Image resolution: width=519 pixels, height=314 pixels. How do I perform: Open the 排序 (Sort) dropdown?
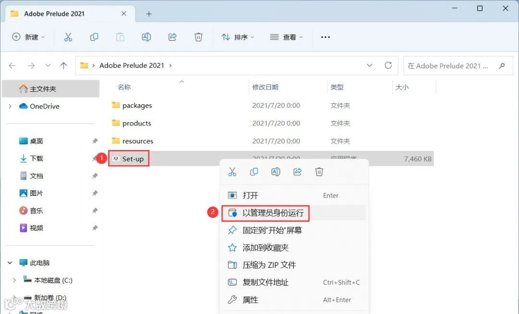(238, 37)
